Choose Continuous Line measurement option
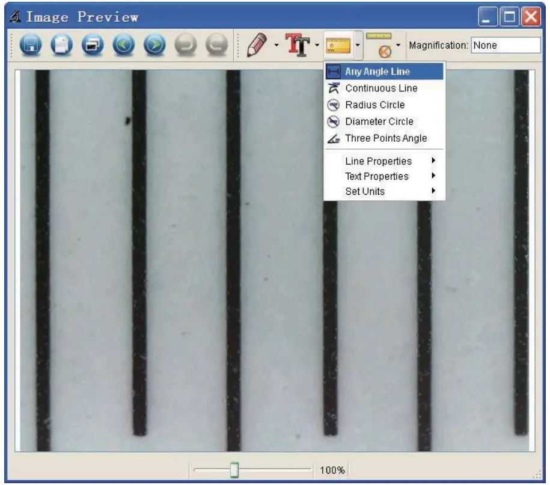The image size is (550, 485). coord(380,88)
